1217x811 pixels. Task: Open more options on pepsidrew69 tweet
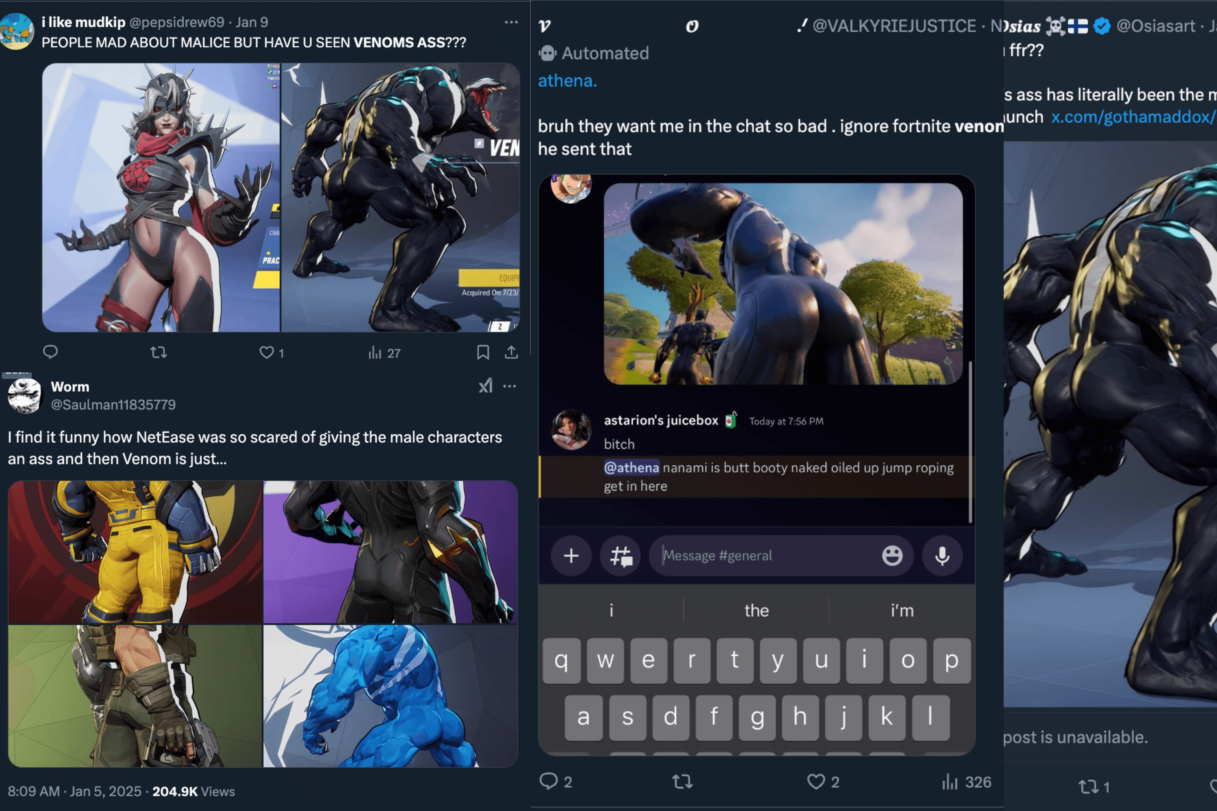pyautogui.click(x=511, y=22)
